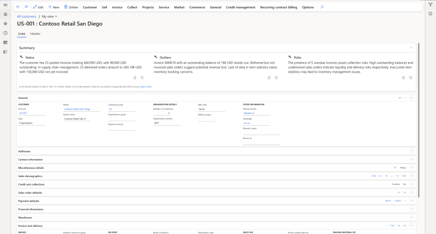Image resolution: width=436 pixels, height=234 pixels.
Task: Expand the Sales demographics section
Action: click(x=411, y=176)
